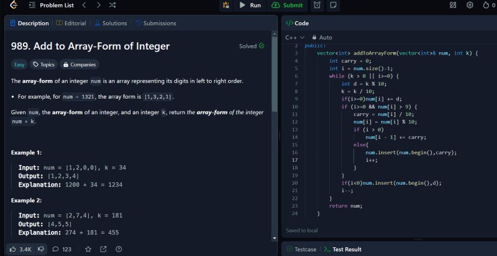Click line number 17 in the gutter
This screenshot has height=256, width=497.
(294, 160)
